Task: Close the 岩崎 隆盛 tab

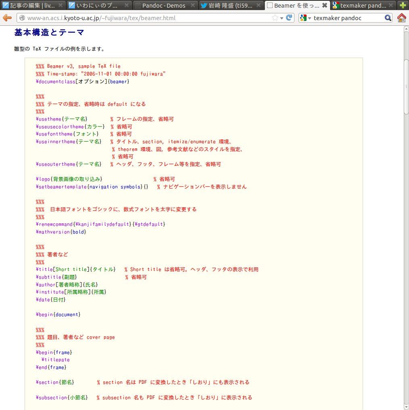Action: [x=259, y=5]
